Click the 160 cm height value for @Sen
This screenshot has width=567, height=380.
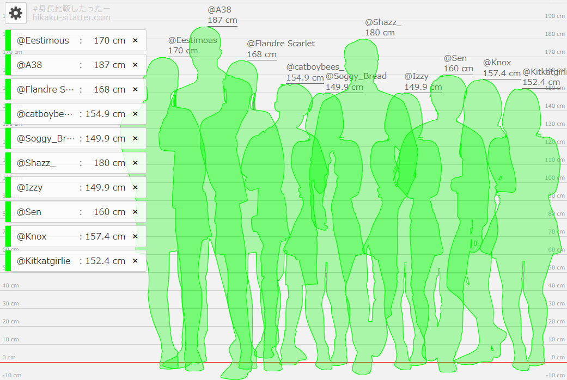tap(109, 212)
